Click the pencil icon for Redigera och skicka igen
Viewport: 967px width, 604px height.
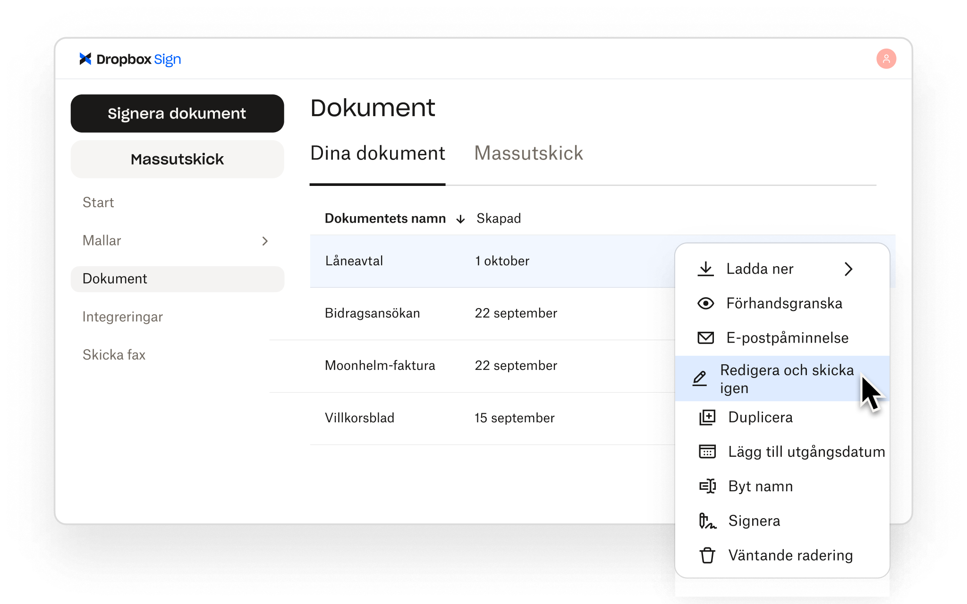[x=700, y=378]
